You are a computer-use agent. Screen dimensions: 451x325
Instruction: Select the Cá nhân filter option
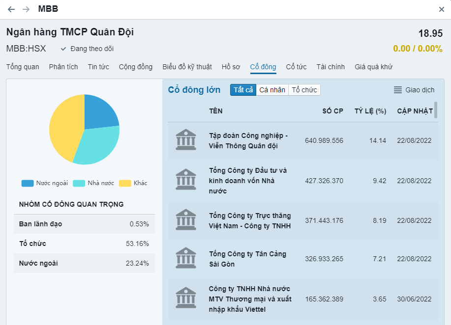coord(272,90)
